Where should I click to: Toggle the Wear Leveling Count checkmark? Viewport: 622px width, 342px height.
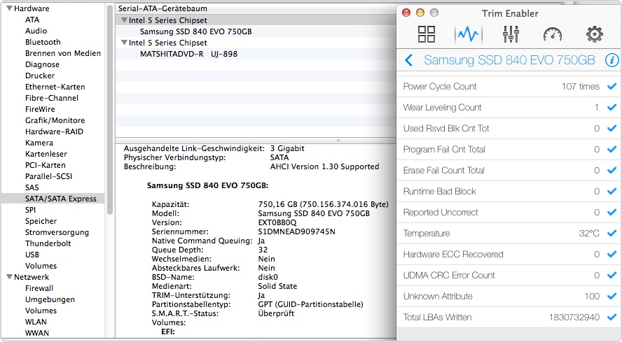(x=611, y=108)
